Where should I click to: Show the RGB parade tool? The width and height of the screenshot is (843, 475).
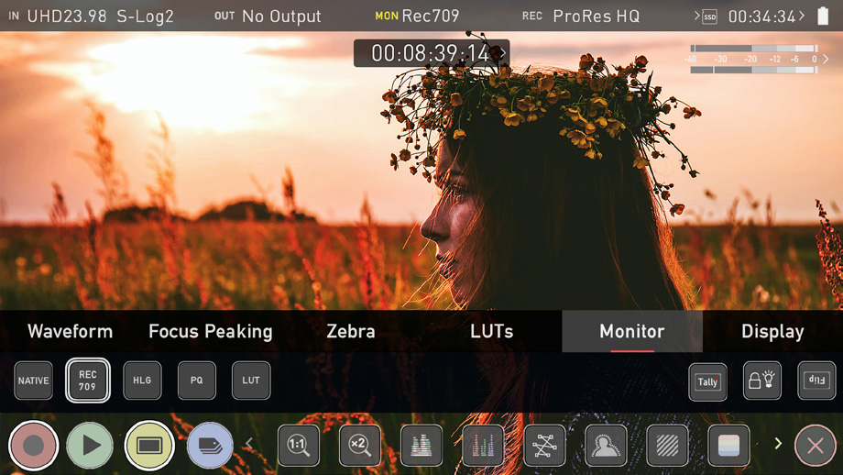point(483,446)
